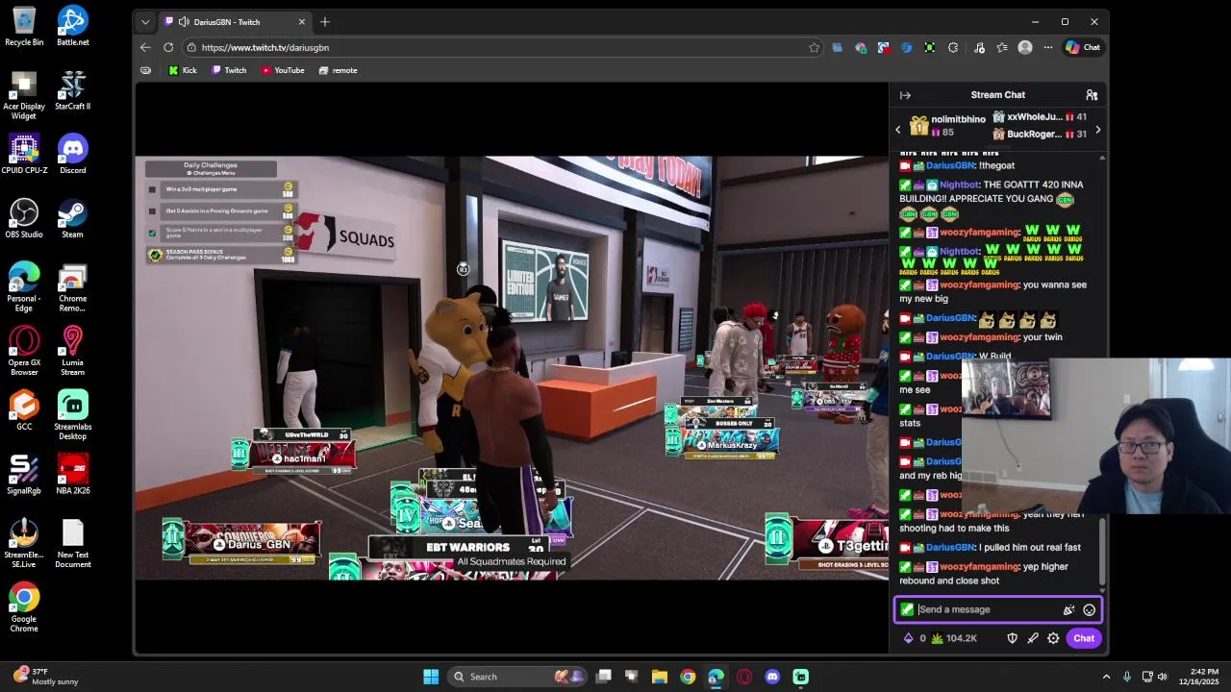Screen dimensions: 1231x692
Task: Open channel points balance 104.2K
Action: pyautogui.click(x=954, y=638)
